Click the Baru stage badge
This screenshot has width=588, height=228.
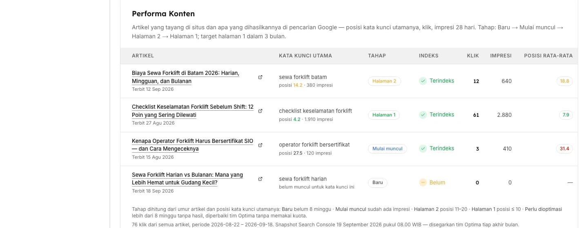[378, 182]
